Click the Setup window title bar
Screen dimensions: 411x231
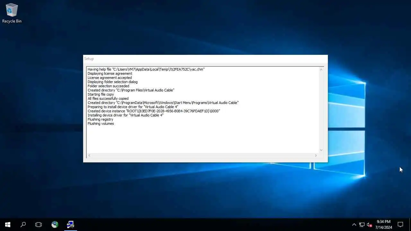205,59
